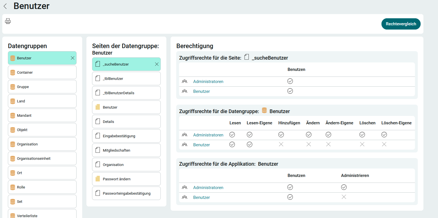Toggle Ändern right for Administratoren

point(309,135)
